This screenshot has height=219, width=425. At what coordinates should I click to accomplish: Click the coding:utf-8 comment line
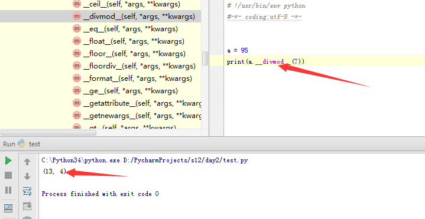click(264, 17)
